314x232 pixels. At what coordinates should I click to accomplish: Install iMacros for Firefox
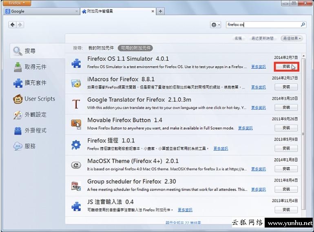[286, 87]
